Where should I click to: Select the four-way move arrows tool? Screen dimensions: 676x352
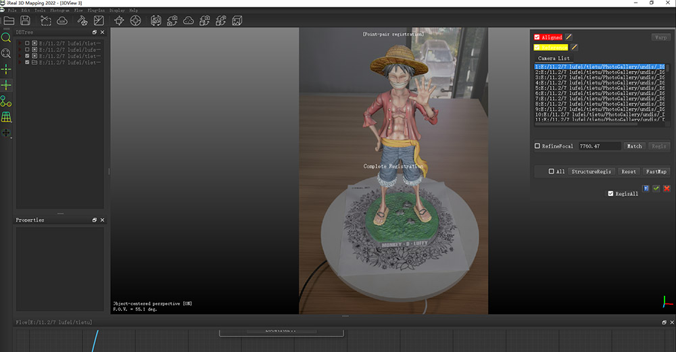6,132
